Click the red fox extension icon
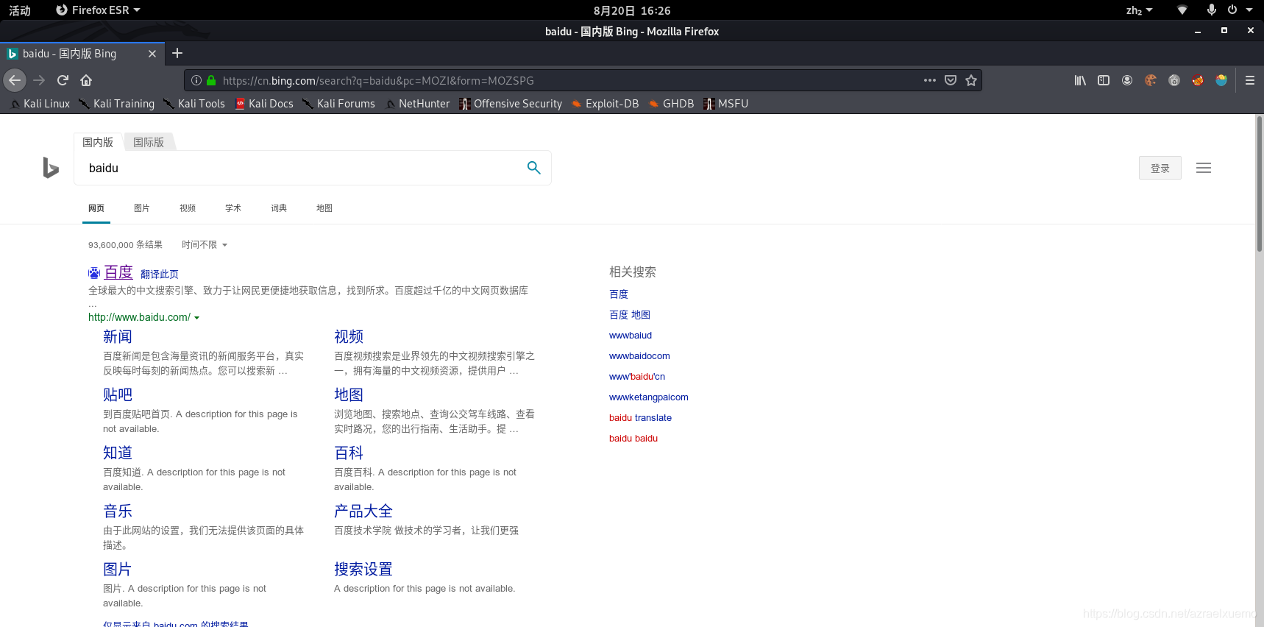The width and height of the screenshot is (1264, 627). click(1198, 80)
